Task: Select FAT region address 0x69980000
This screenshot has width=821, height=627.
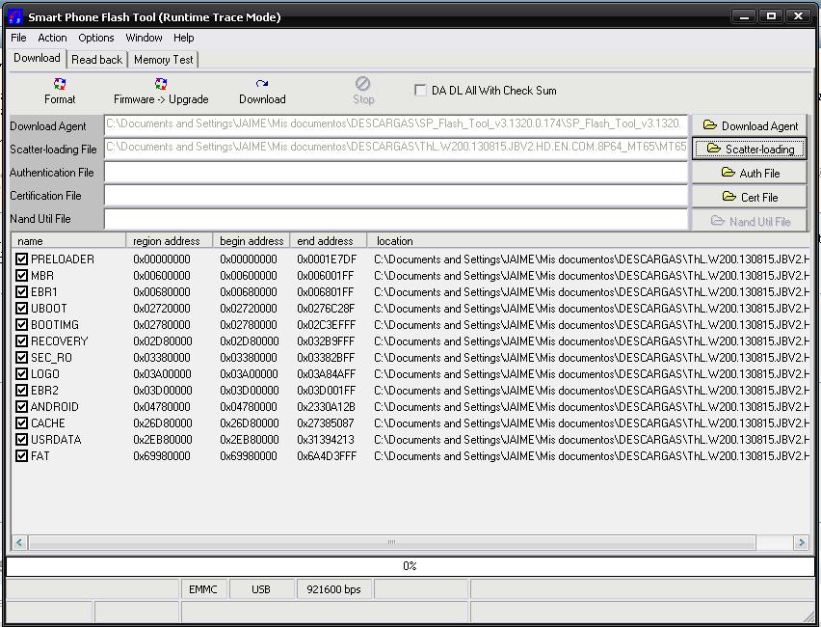Action: coord(162,455)
